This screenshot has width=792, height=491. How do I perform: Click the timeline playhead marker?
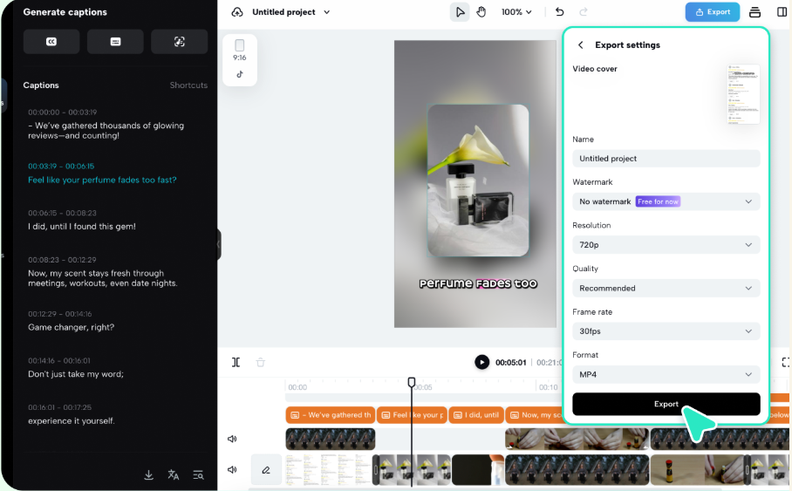coord(412,382)
